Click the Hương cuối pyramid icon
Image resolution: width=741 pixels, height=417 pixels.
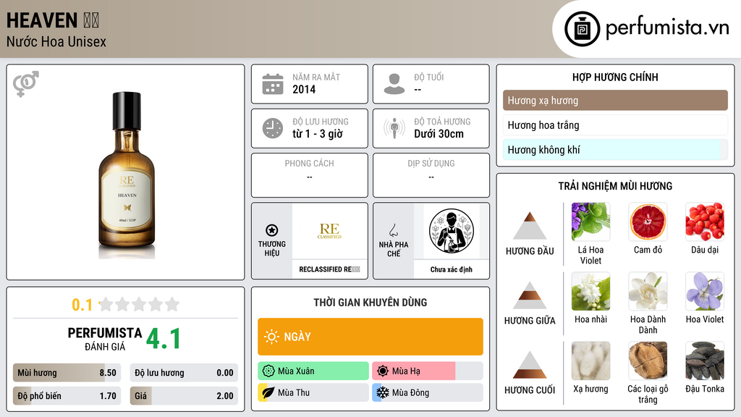click(x=530, y=365)
